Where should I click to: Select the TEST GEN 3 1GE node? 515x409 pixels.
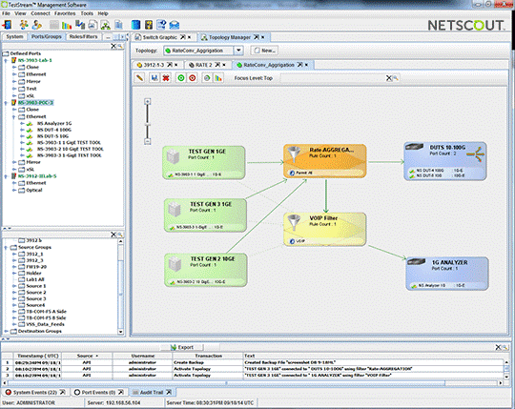[x=205, y=215]
